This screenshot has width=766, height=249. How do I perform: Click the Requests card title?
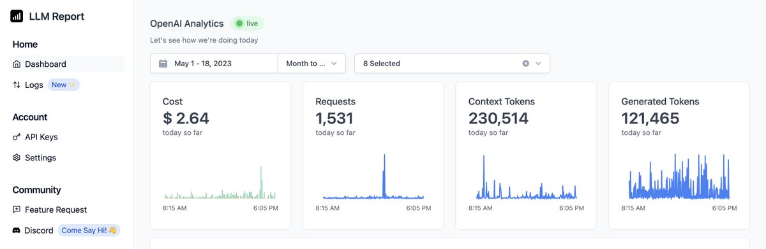pyautogui.click(x=336, y=101)
